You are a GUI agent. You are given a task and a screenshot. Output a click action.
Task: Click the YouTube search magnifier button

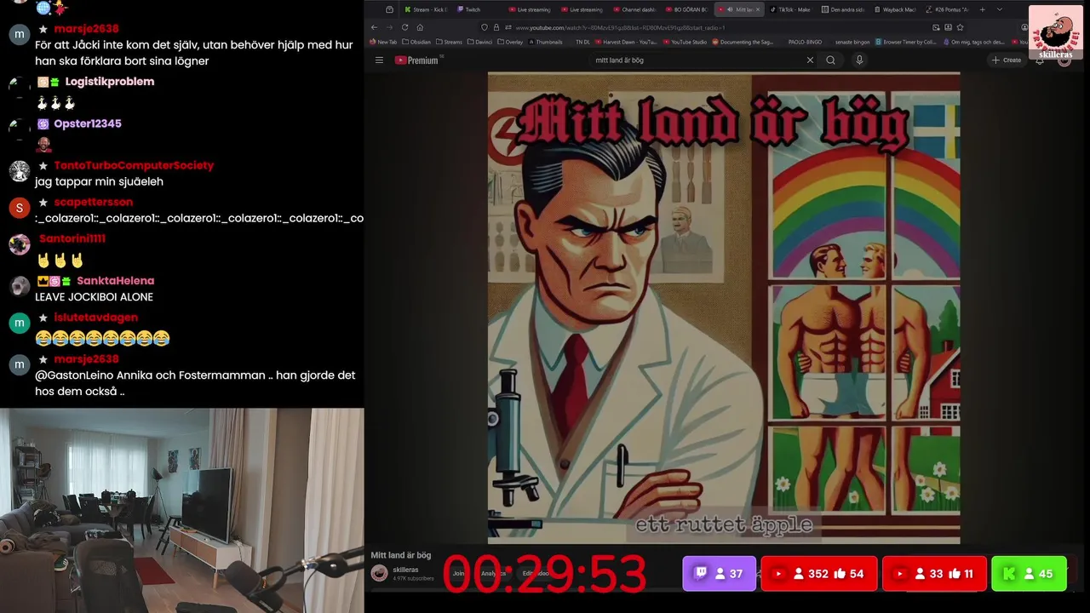point(830,60)
